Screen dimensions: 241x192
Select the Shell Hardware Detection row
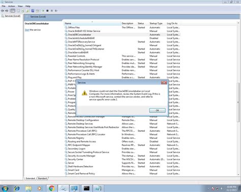123,166
